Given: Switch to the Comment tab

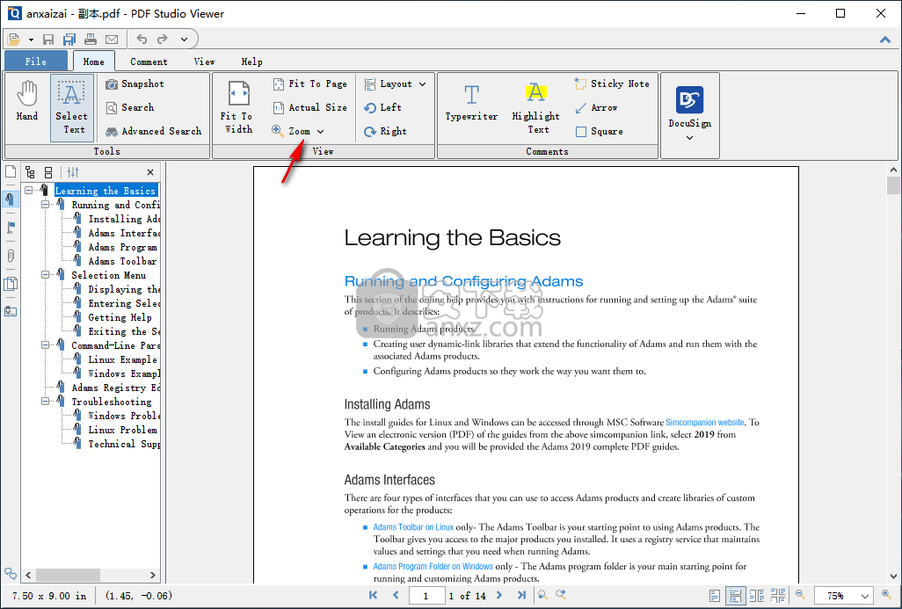Looking at the screenshot, I should [x=149, y=62].
